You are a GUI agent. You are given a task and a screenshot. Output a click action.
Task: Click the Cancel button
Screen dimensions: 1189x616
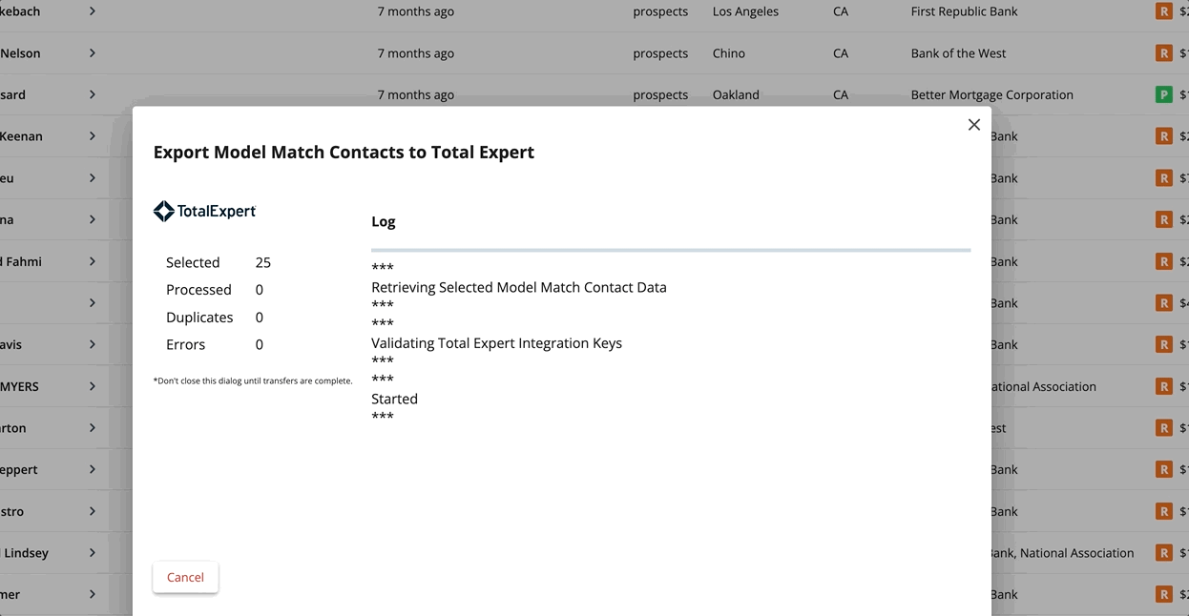pyautogui.click(x=185, y=577)
